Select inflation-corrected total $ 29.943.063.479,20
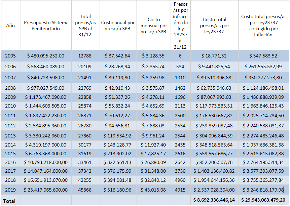 [x=264, y=200]
